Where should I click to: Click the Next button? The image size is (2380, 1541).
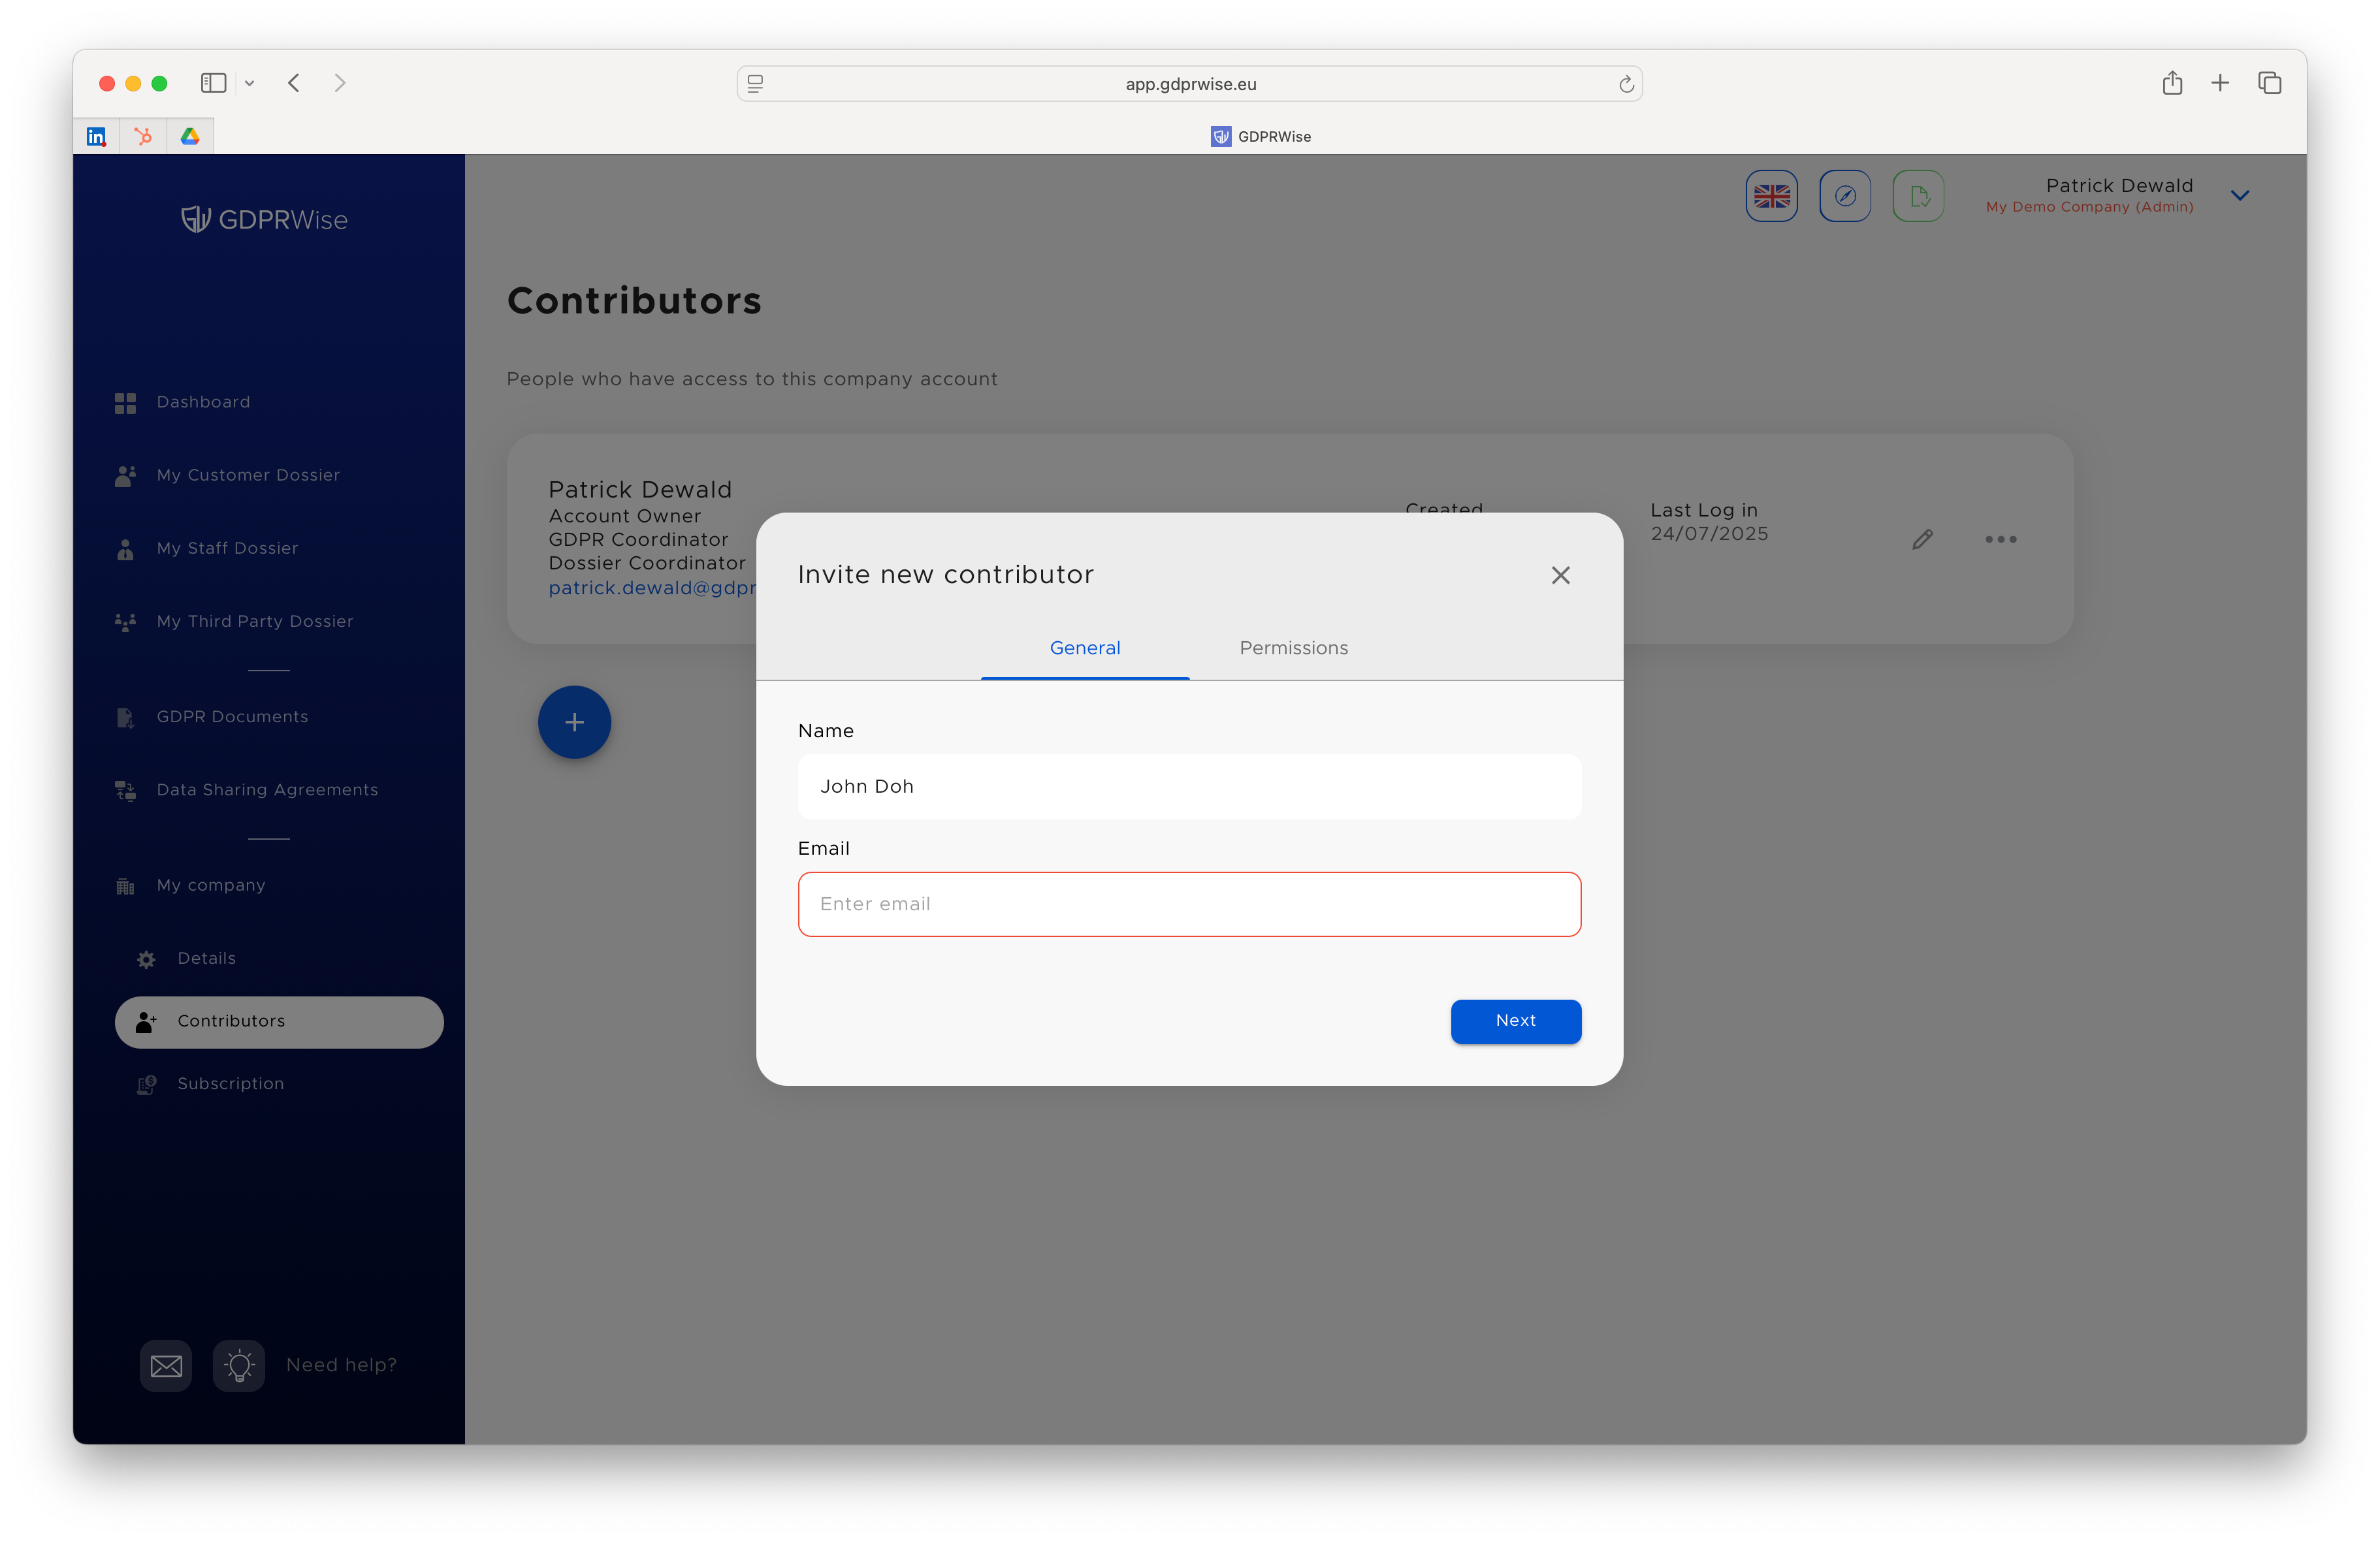(x=1515, y=1021)
